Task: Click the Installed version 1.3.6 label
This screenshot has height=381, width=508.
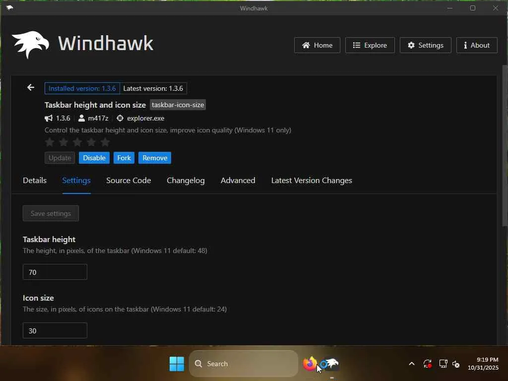Action: (82, 88)
